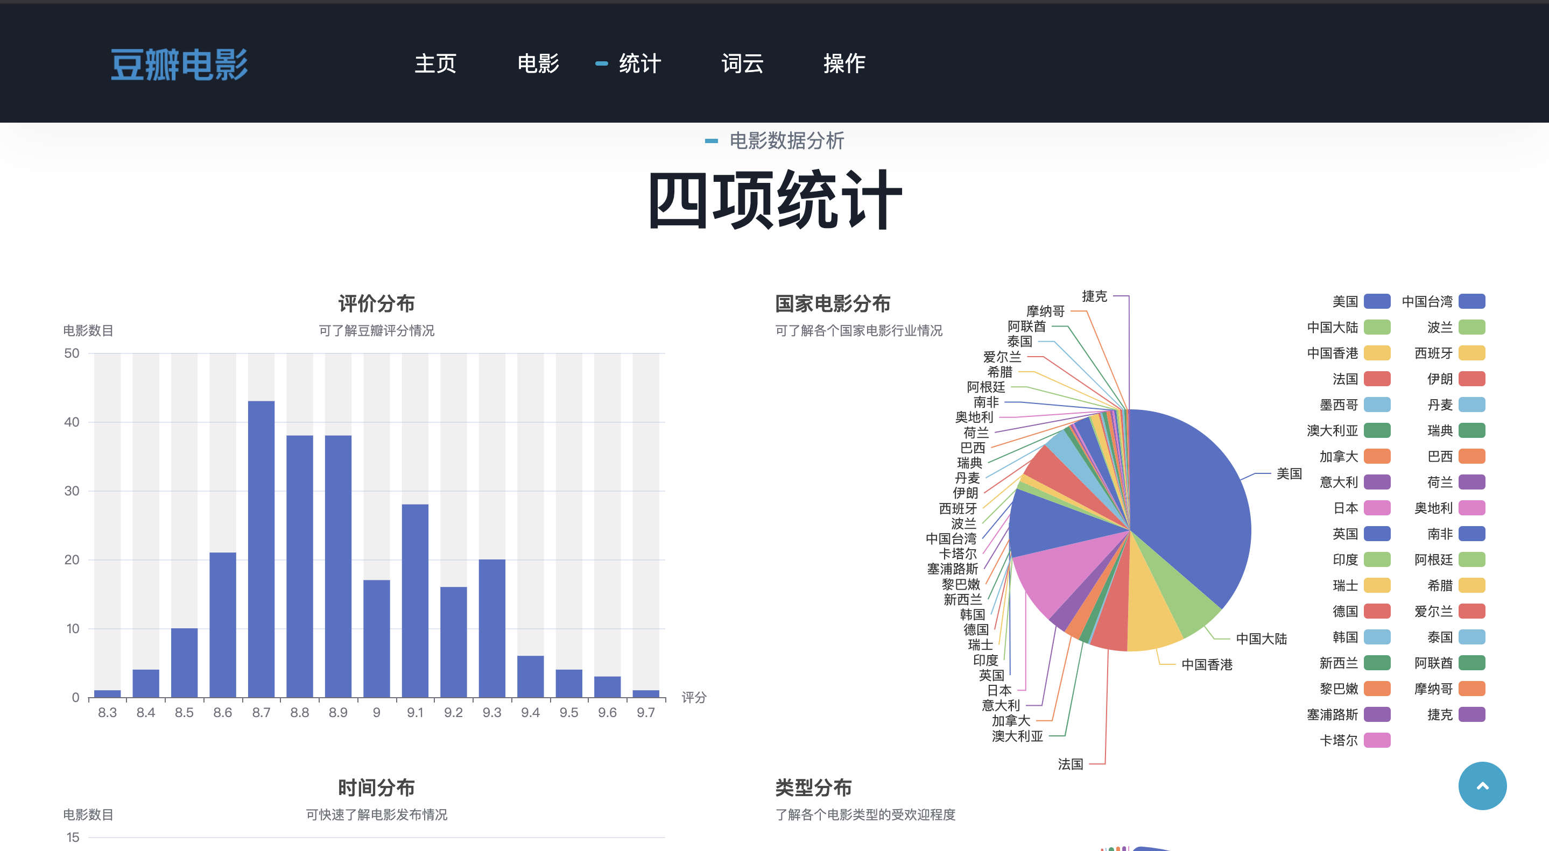This screenshot has height=851, width=1549.
Task: Click the 8.7 rating bar
Action: (x=261, y=548)
